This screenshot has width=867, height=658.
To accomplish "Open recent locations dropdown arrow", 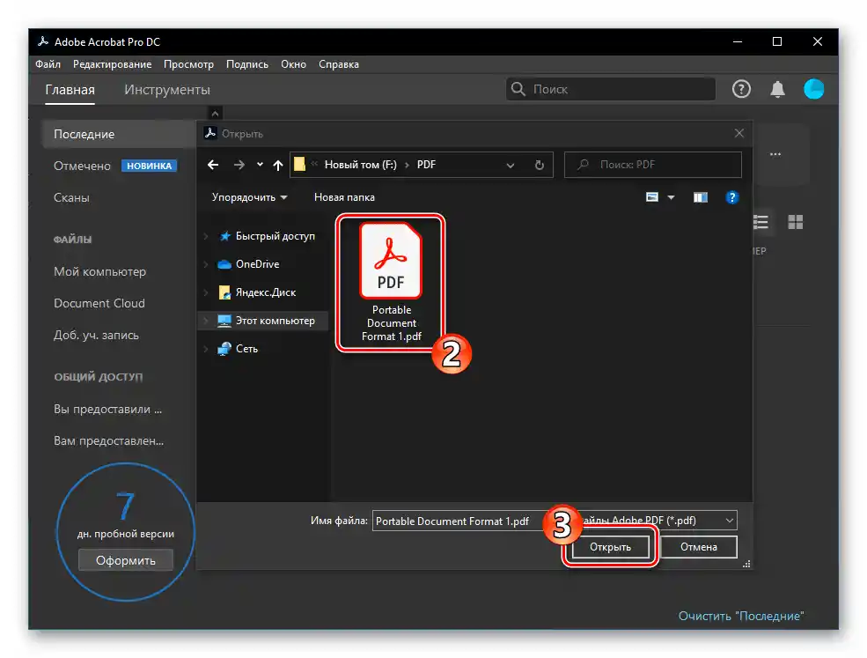I will click(x=260, y=165).
